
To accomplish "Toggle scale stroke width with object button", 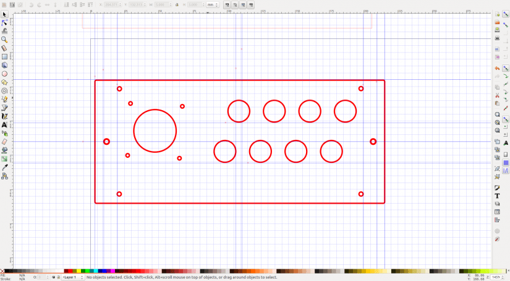I will point(227,5).
